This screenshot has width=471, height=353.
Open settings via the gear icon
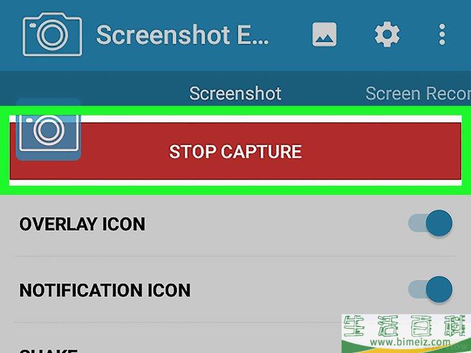tap(387, 34)
